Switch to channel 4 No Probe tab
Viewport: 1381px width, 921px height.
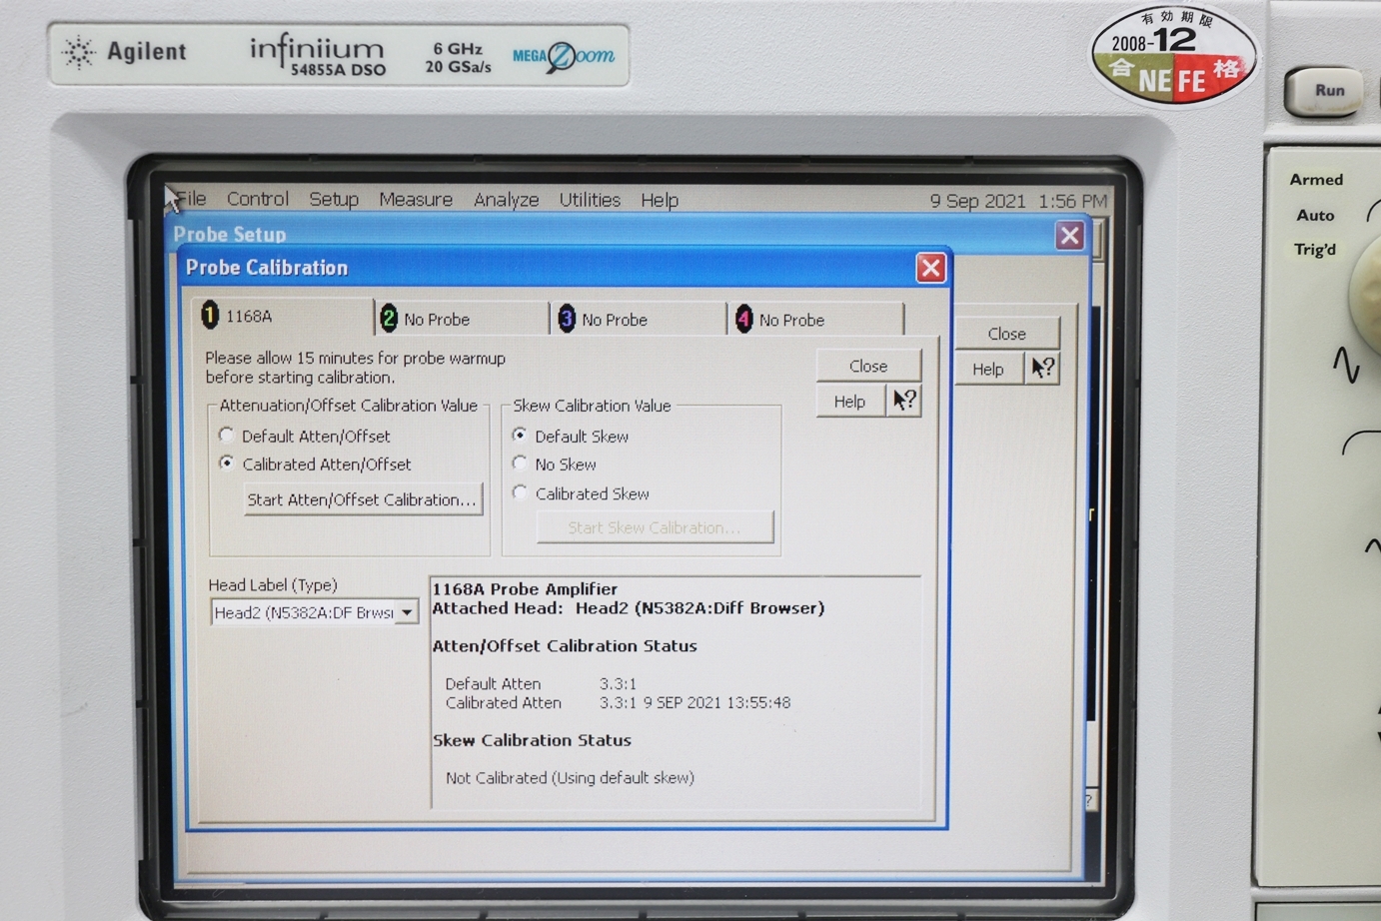click(815, 320)
